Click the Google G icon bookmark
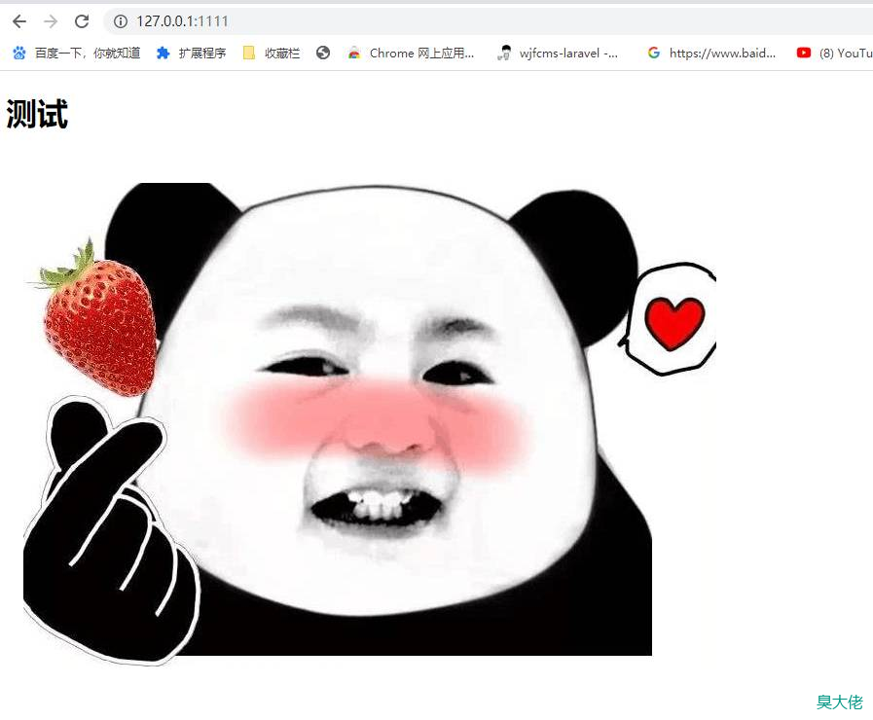Screen dimensions: 873x720 654,53
